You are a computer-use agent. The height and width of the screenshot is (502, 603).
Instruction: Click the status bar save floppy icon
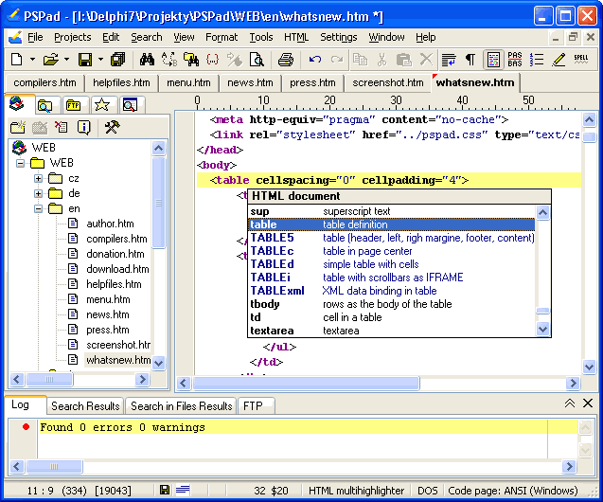(x=164, y=490)
